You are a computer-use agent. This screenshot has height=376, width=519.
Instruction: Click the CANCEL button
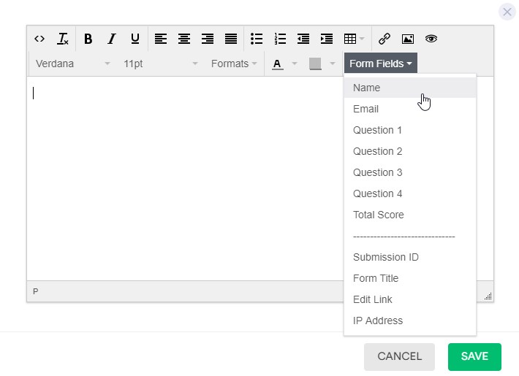click(399, 356)
